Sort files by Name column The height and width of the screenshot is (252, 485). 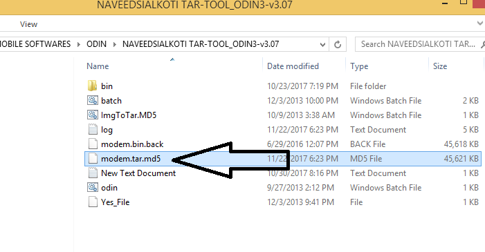pos(98,66)
